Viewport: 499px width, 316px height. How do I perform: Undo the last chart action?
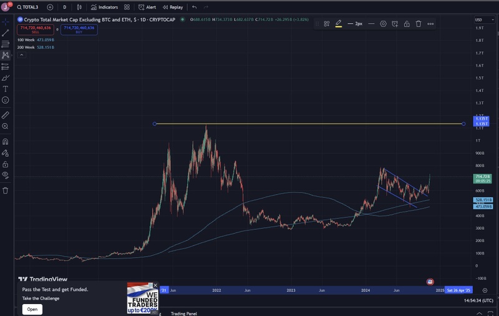pyautogui.click(x=195, y=7)
